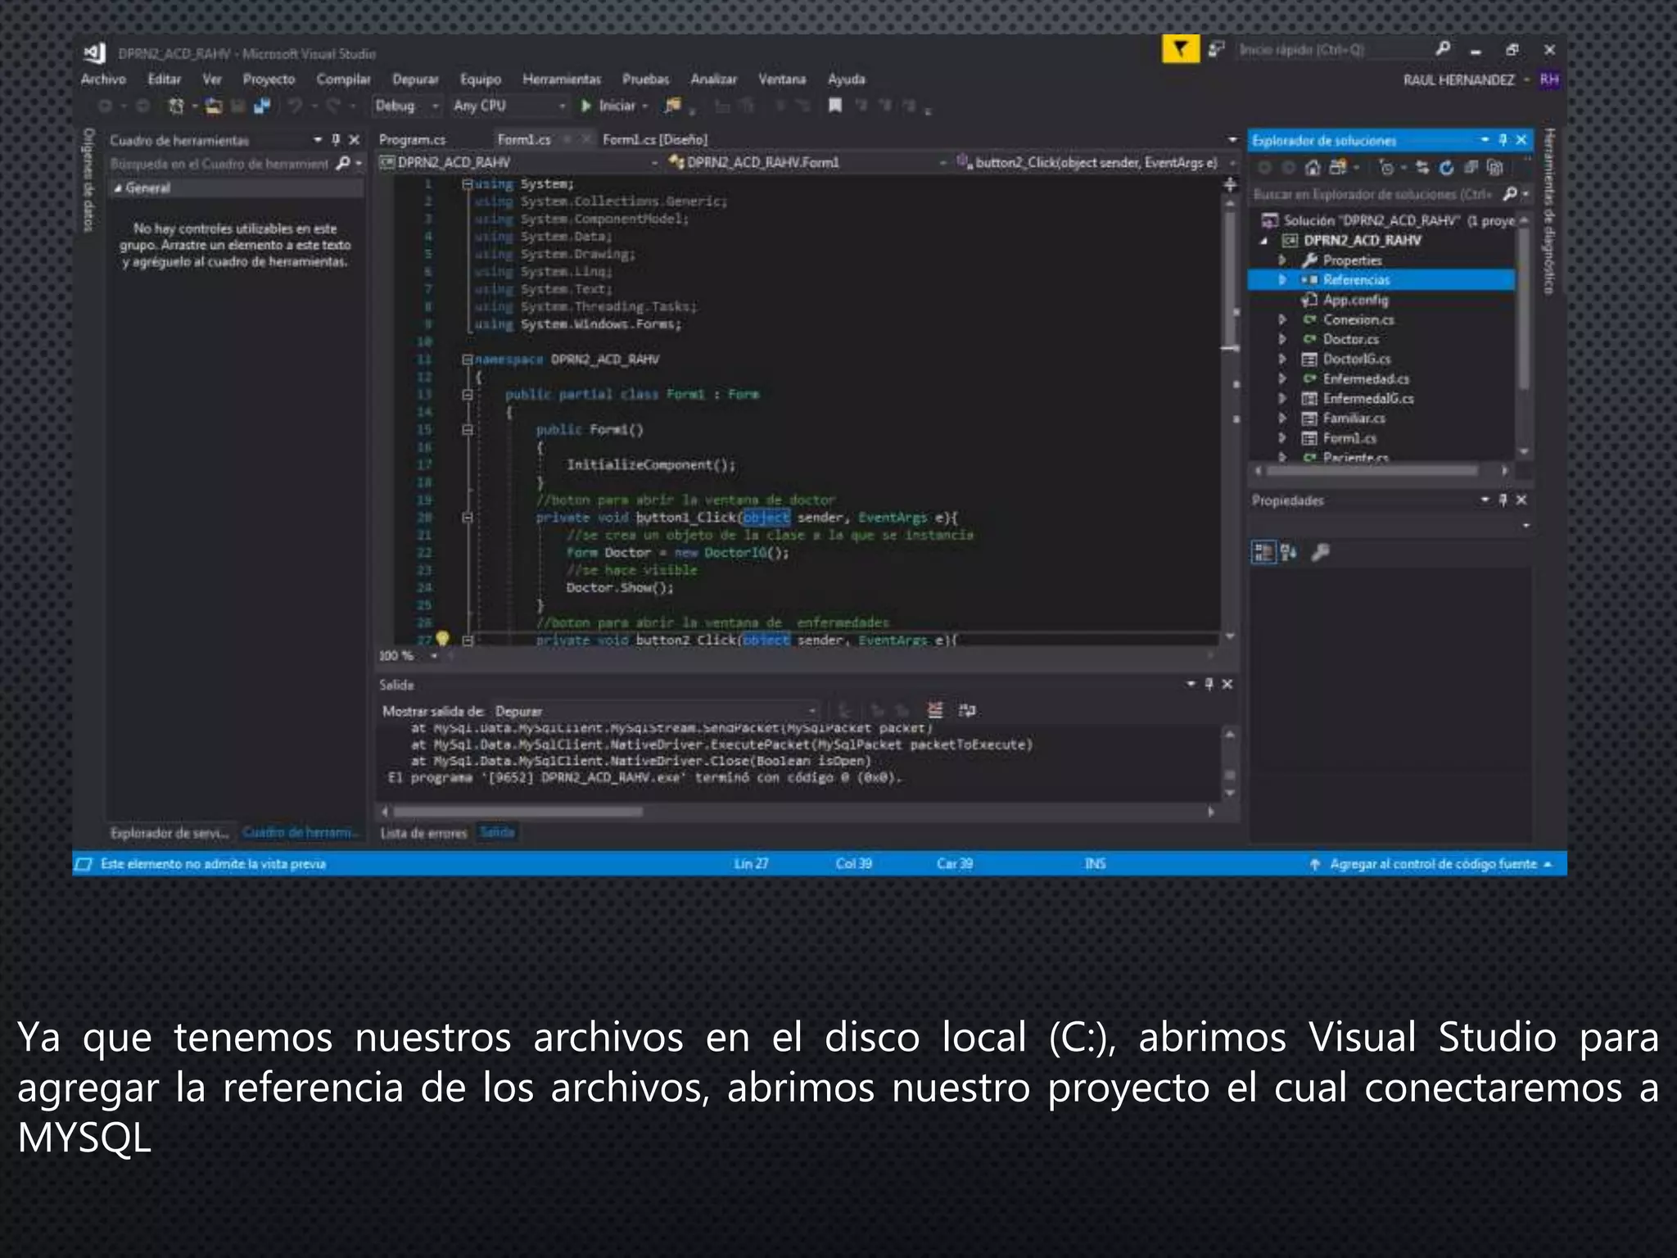The width and height of the screenshot is (1677, 1258).
Task: Open Herramientas de diagnóstico side tab
Action: pos(1549,211)
